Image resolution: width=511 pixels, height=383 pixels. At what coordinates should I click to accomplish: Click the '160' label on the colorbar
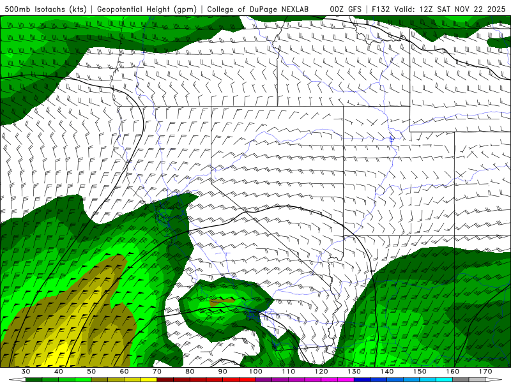pos(453,372)
